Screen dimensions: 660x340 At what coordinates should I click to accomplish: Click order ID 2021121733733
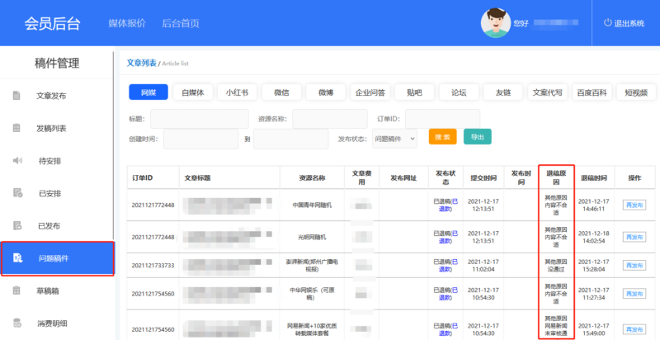click(x=153, y=266)
